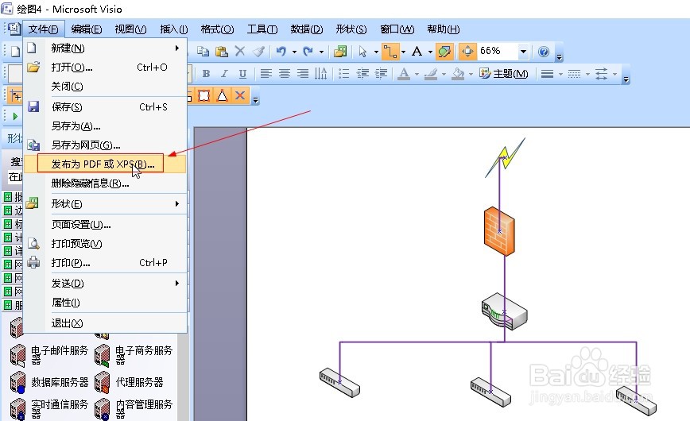The width and height of the screenshot is (690, 421).
Task: Select the firewall shape on canvas
Action: coord(499,231)
